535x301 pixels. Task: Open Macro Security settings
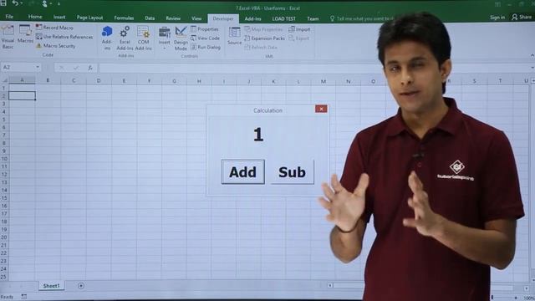click(55, 46)
